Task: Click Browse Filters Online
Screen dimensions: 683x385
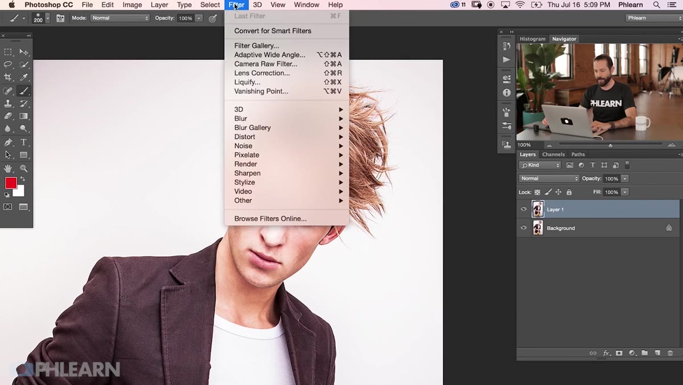Action: (287, 219)
